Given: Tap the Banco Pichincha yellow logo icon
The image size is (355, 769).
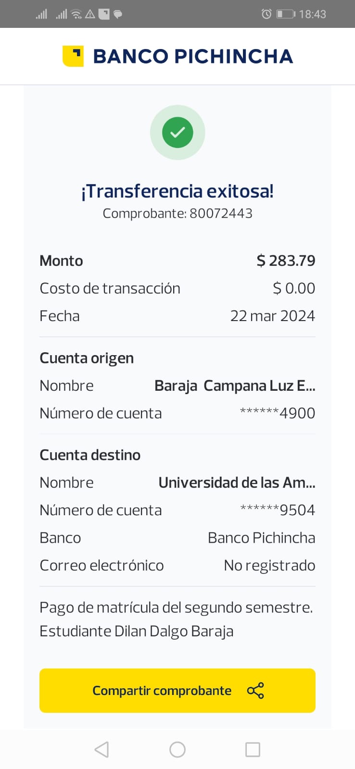Looking at the screenshot, I should [x=73, y=56].
